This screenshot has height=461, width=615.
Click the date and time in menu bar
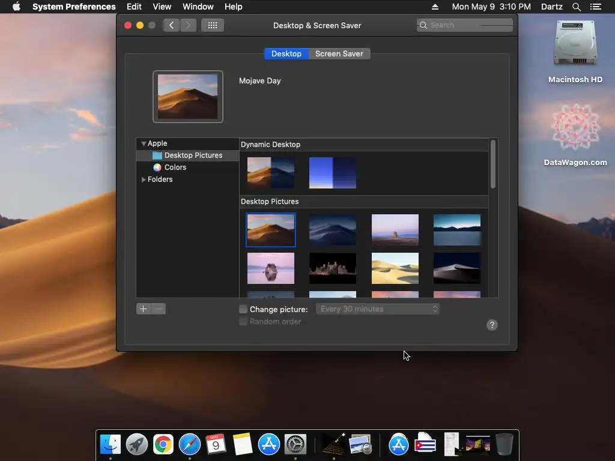491,7
